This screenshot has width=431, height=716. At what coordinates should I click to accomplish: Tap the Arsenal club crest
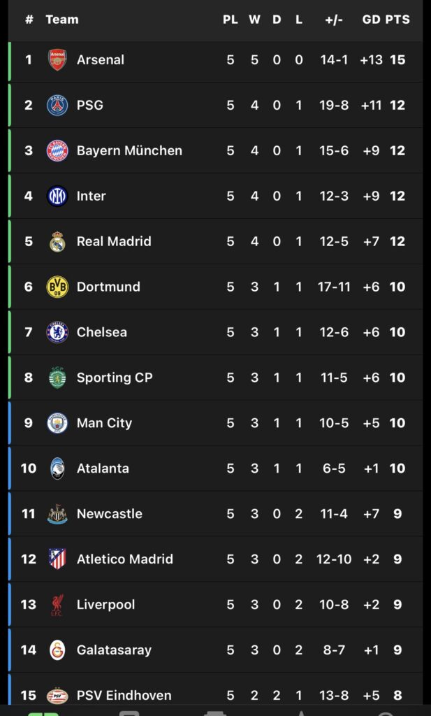57,60
